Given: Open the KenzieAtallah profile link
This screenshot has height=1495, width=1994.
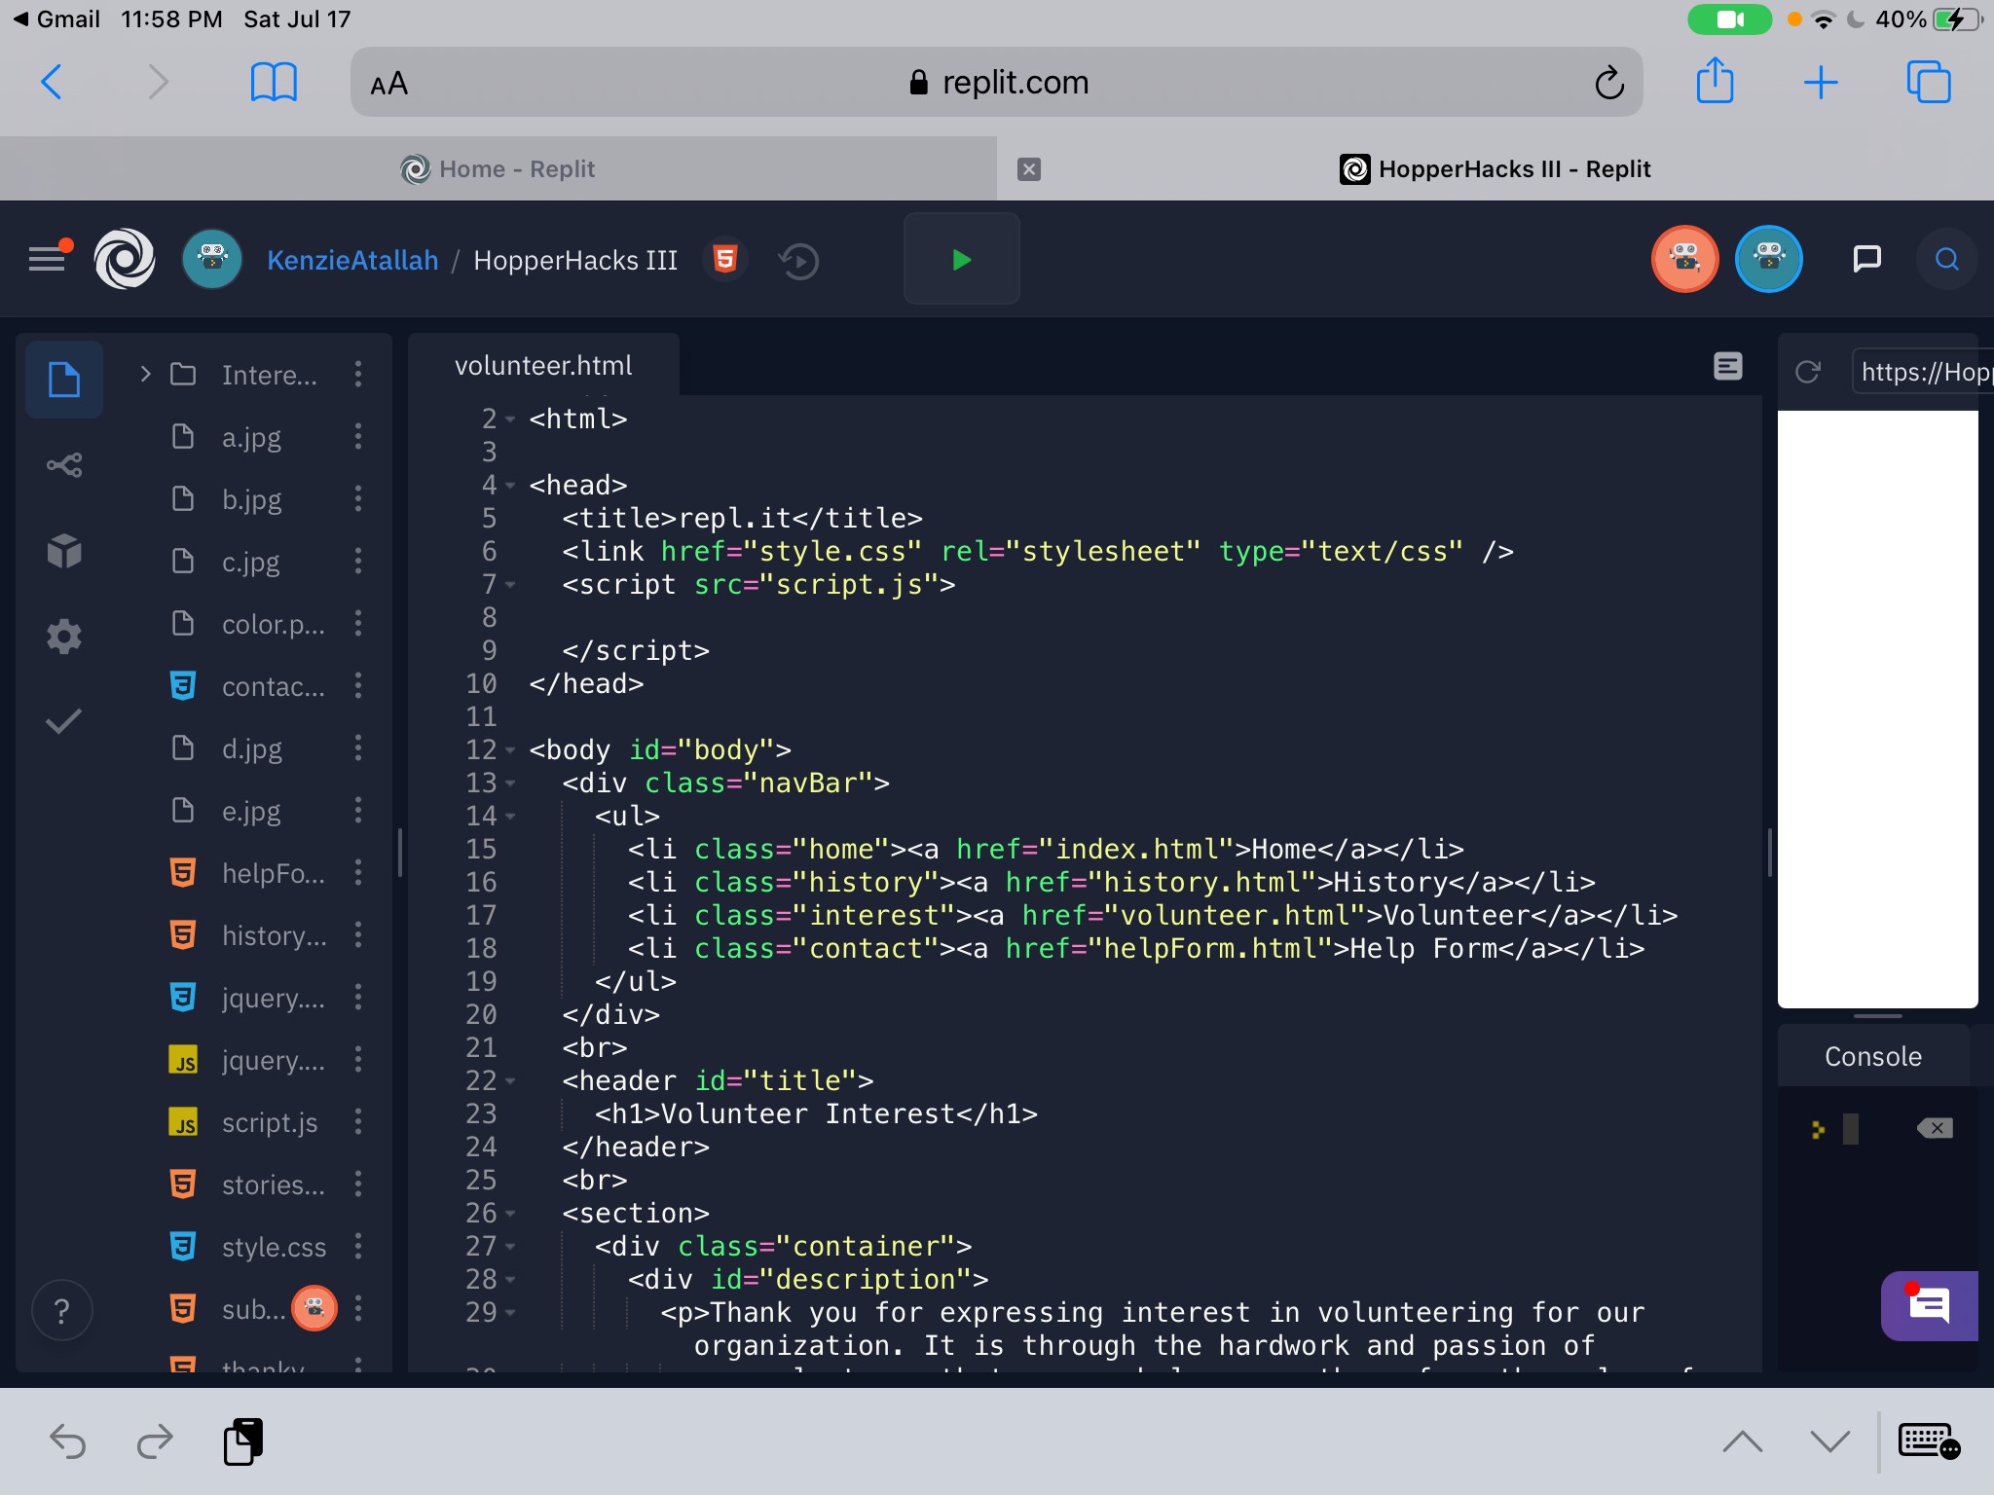Looking at the screenshot, I should pyautogui.click(x=352, y=261).
